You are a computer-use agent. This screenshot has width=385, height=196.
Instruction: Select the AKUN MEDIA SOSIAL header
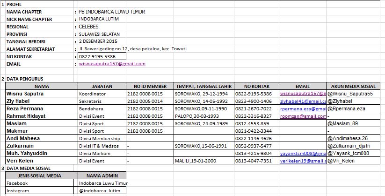click(353, 86)
